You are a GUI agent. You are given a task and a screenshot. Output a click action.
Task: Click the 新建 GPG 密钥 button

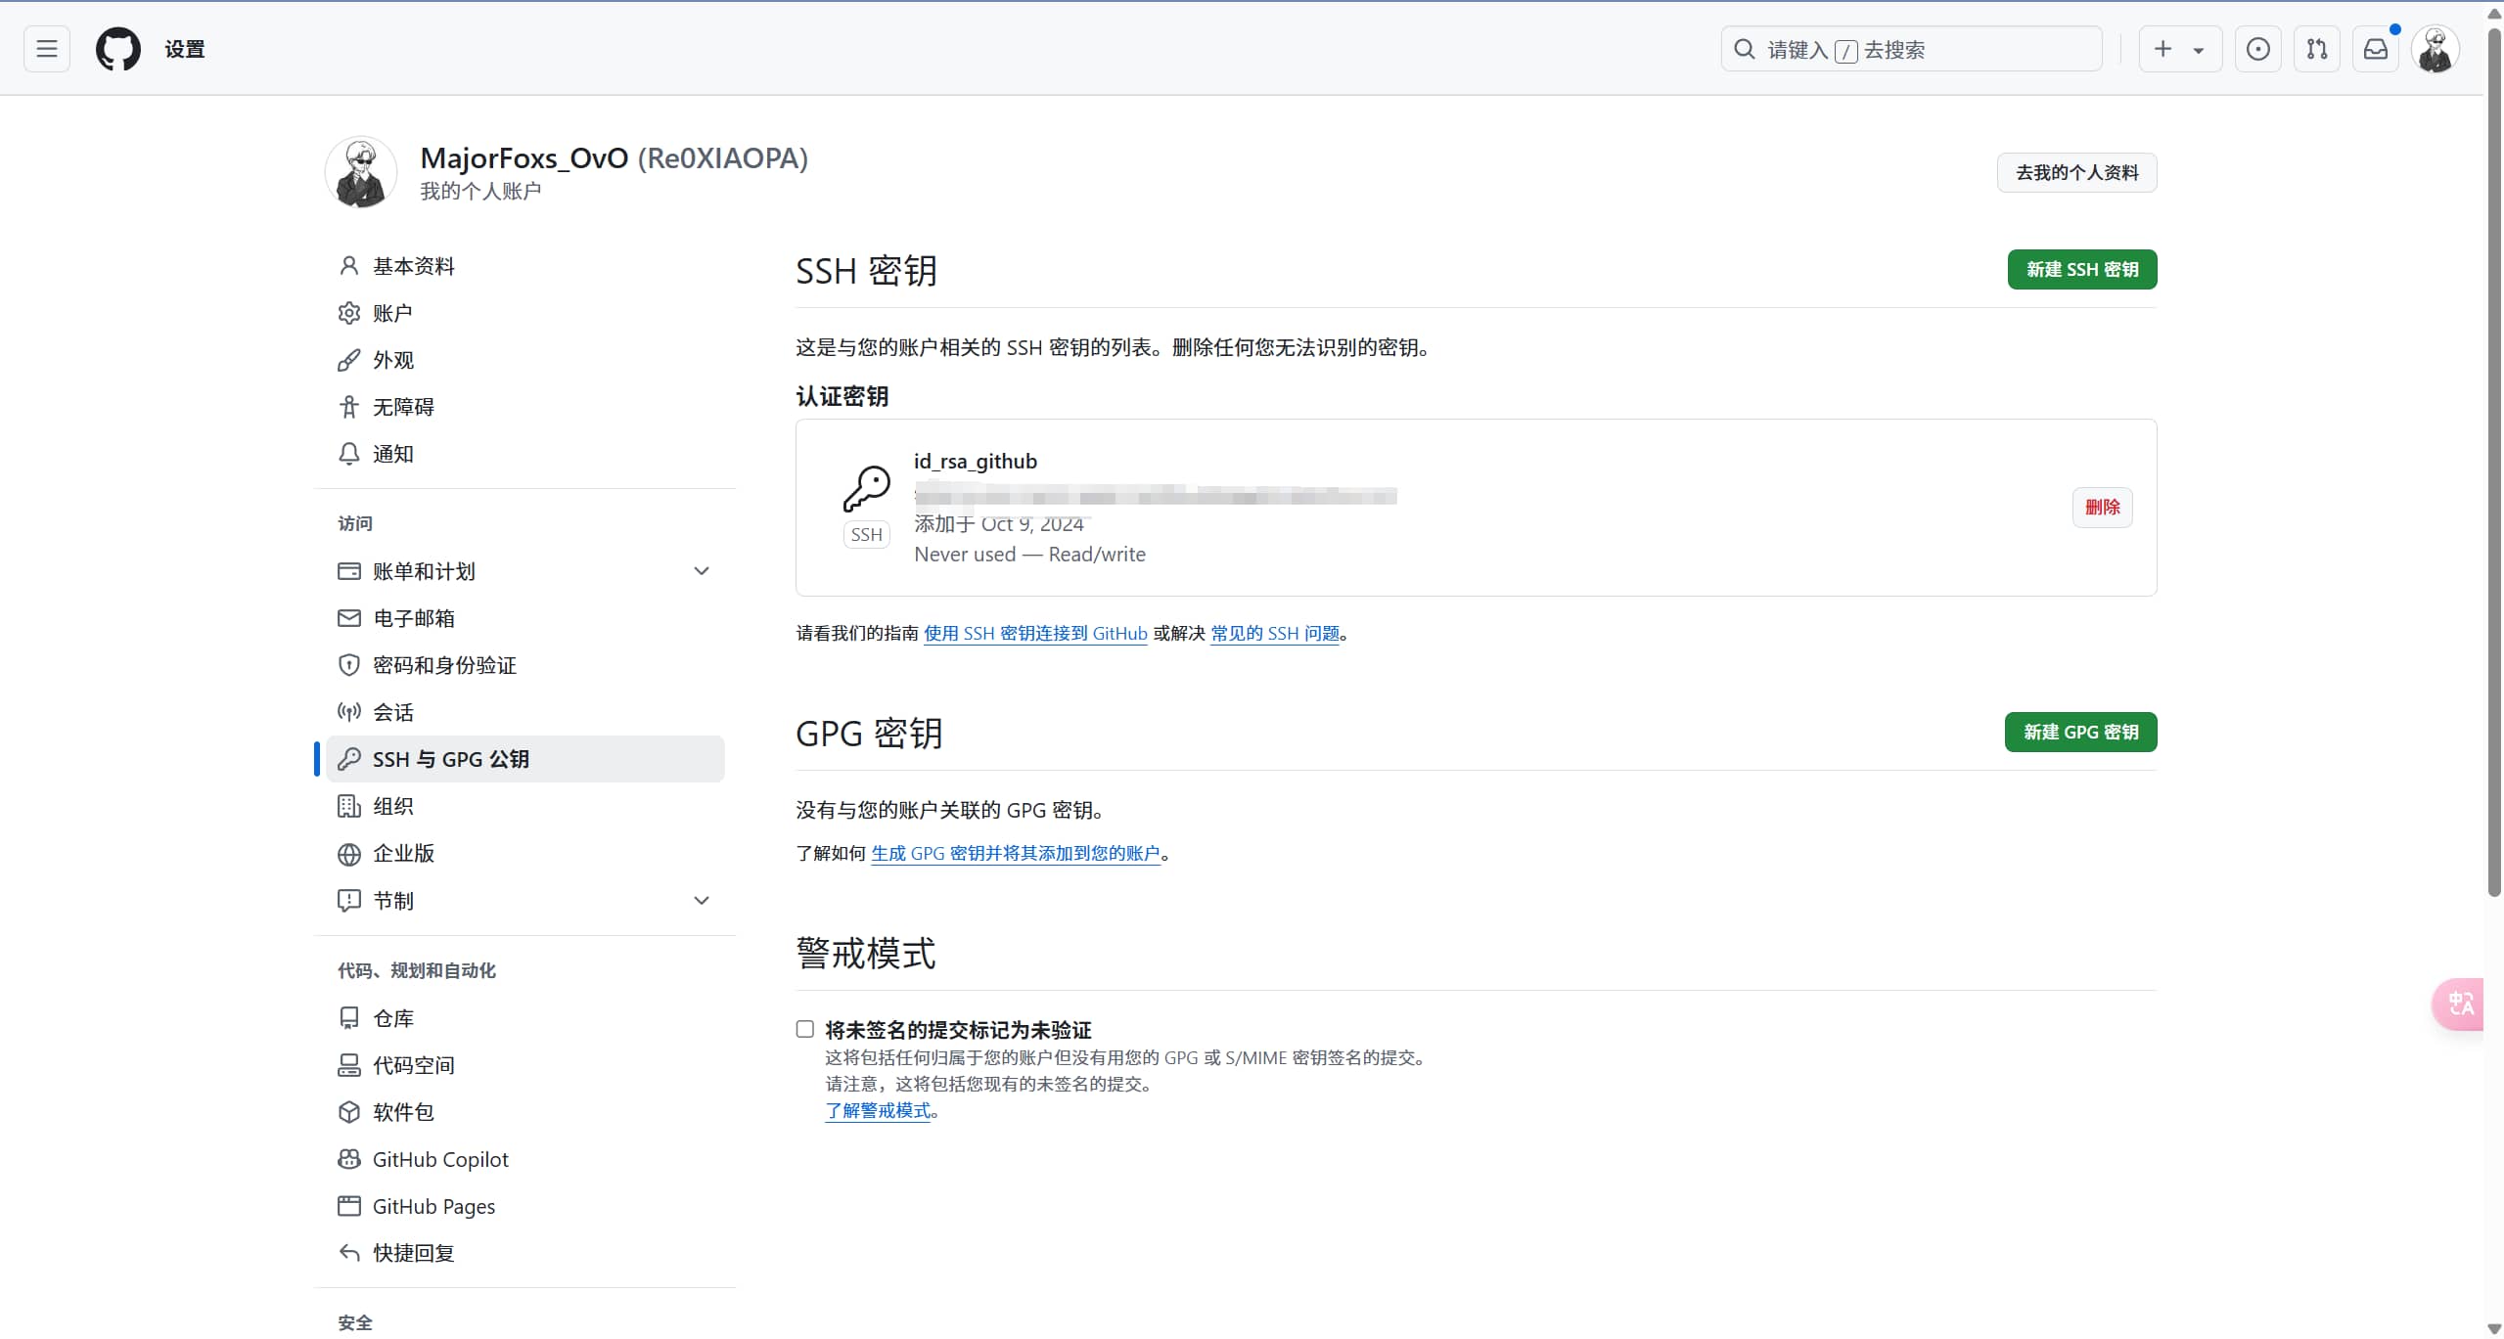click(2080, 732)
